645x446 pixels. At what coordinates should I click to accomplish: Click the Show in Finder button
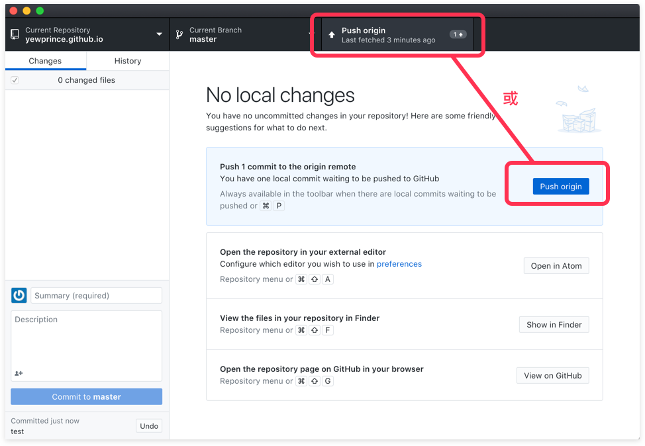click(554, 325)
